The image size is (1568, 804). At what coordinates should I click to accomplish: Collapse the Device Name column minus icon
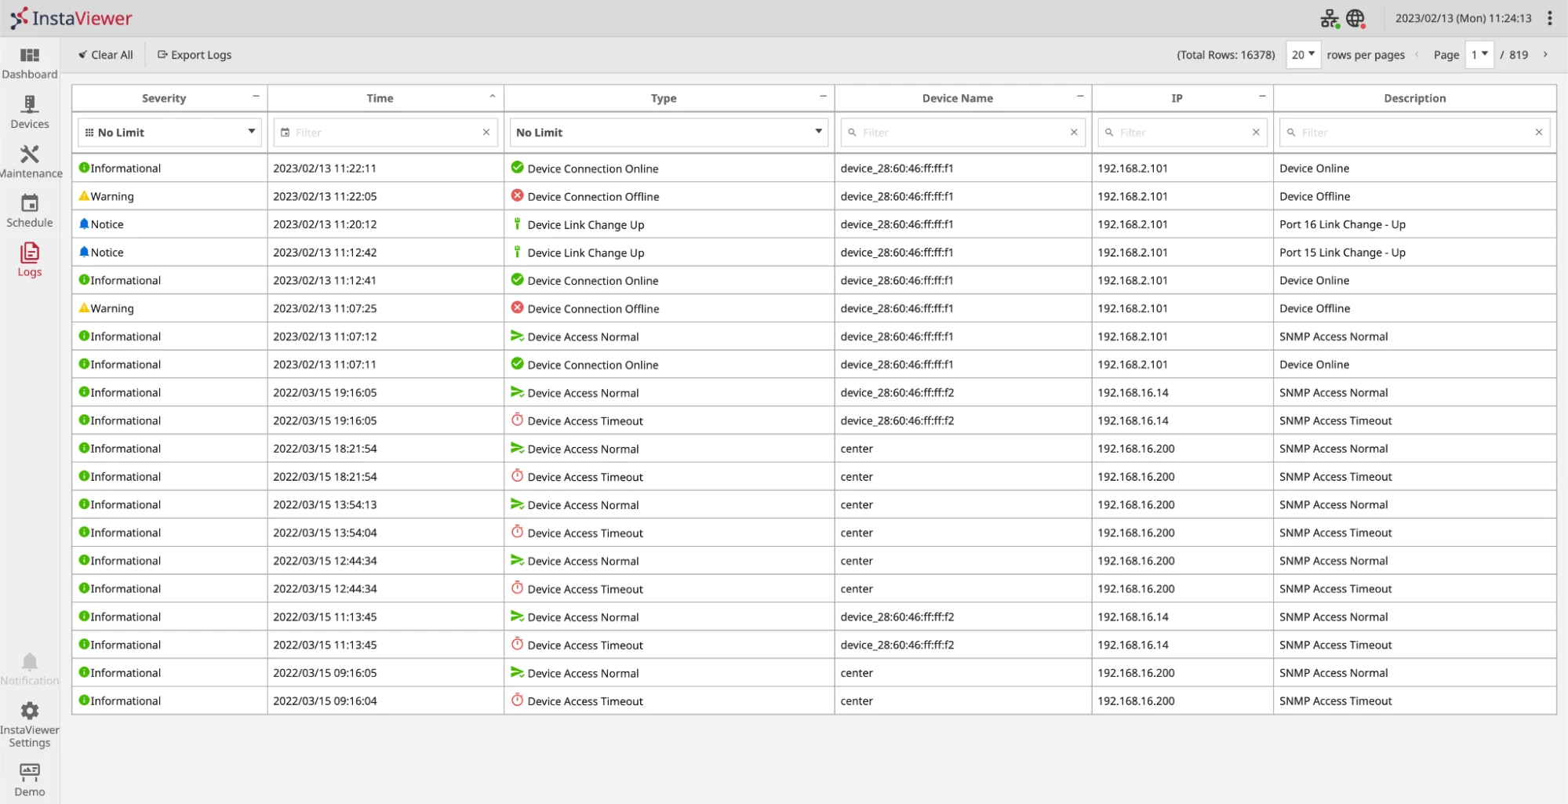click(x=1080, y=96)
